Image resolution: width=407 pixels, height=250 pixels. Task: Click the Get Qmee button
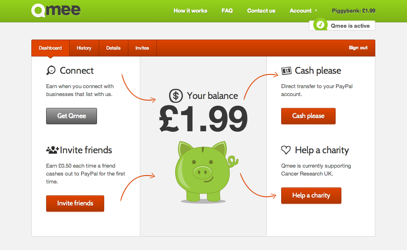(x=71, y=116)
